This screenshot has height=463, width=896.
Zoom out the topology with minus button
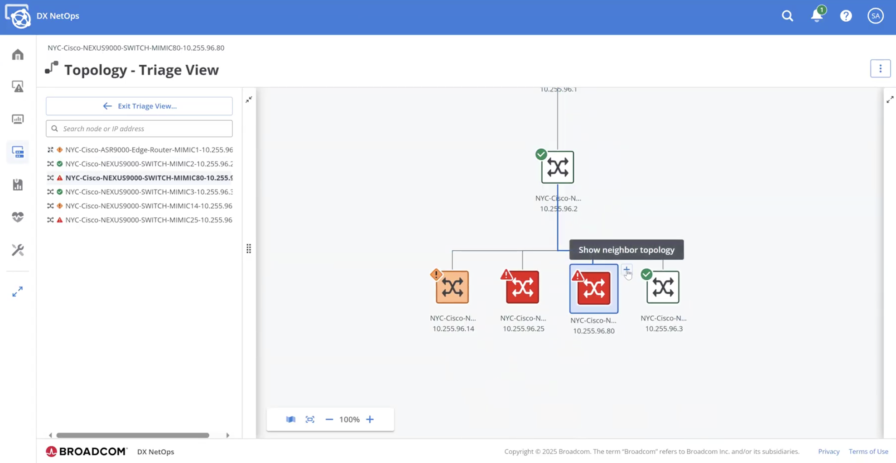tap(329, 420)
